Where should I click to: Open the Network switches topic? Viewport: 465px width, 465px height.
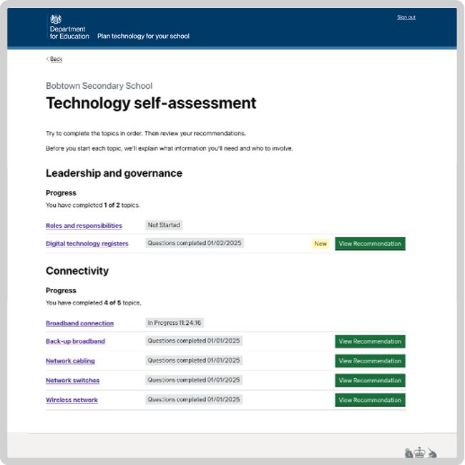tap(72, 381)
